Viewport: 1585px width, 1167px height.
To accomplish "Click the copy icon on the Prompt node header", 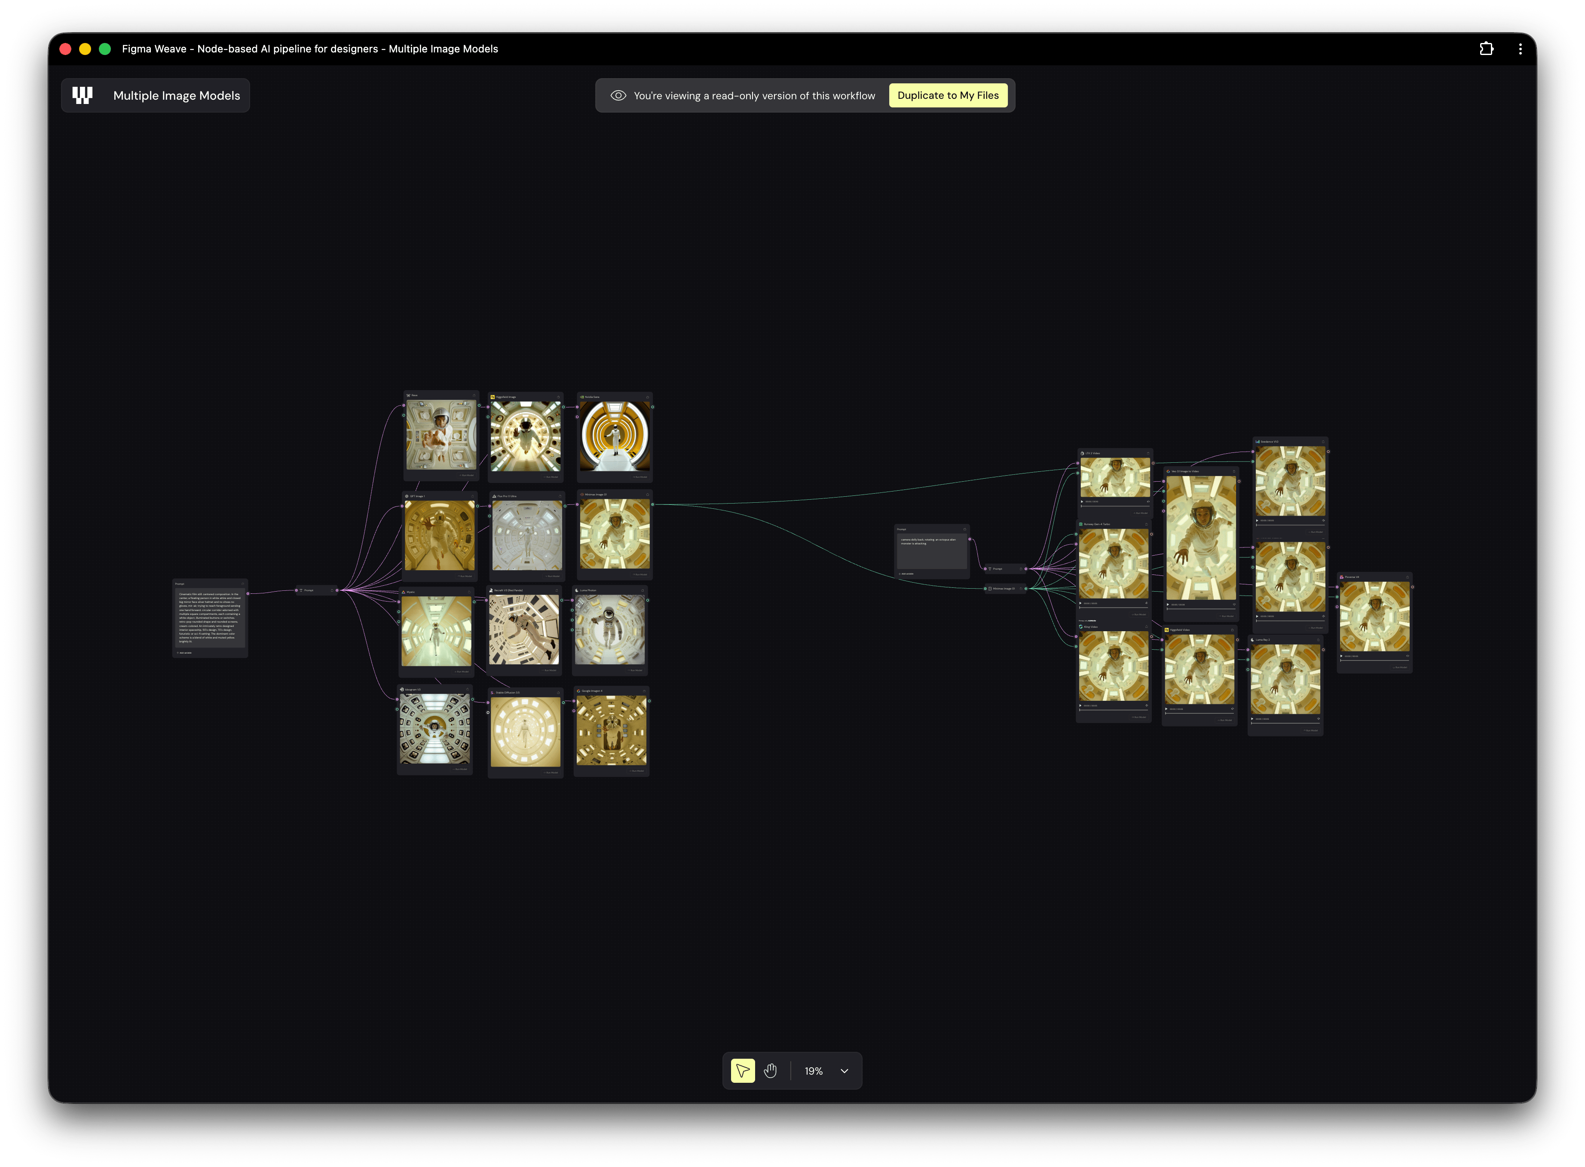I will coord(243,585).
